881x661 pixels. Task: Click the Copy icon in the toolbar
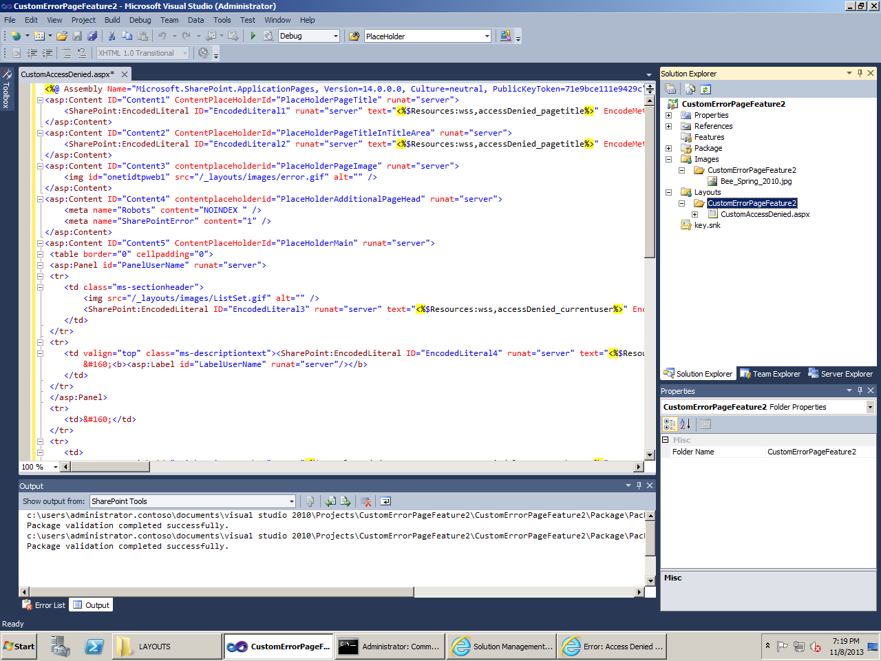click(127, 36)
